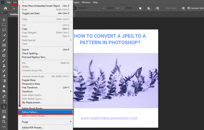Select the Crop tool
Screen dimensions: 204x130
click(4, 40)
